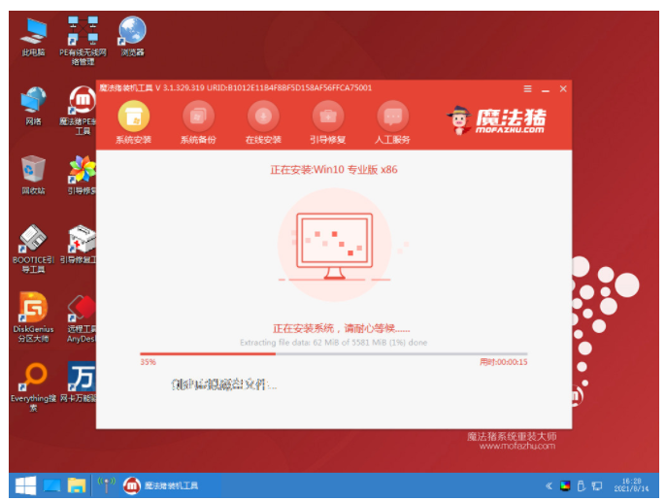Click the 魔法猪 mofazhu.com logo
666x501 pixels.
click(x=496, y=120)
